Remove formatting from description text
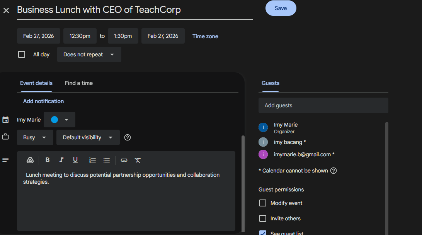This screenshot has height=235, width=422. (138, 160)
